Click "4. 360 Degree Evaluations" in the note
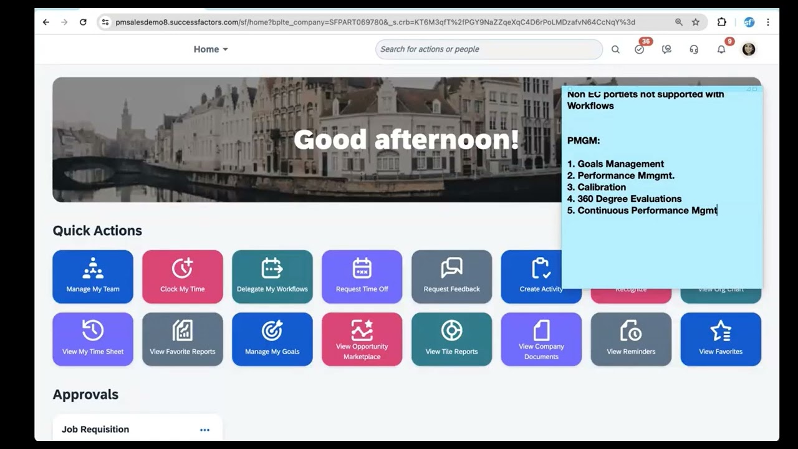 625,199
